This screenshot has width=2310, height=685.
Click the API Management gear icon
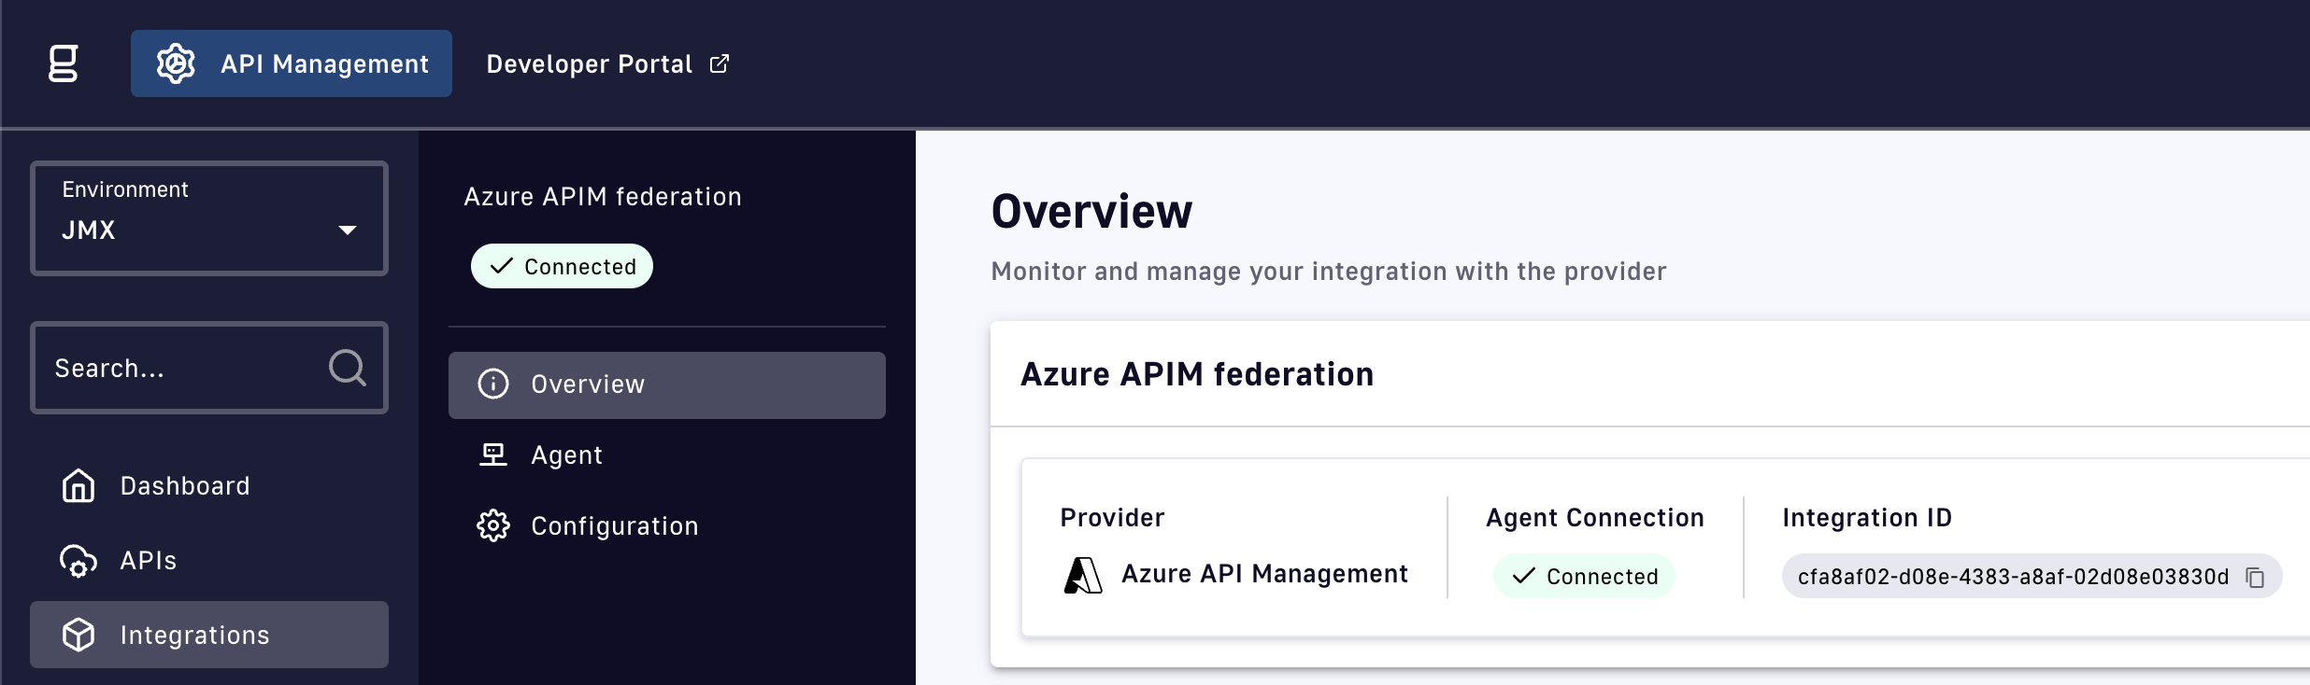(x=176, y=63)
